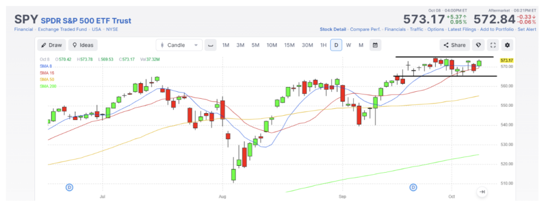Open the Ideas panel
The width and height of the screenshot is (544, 205).
(x=83, y=45)
